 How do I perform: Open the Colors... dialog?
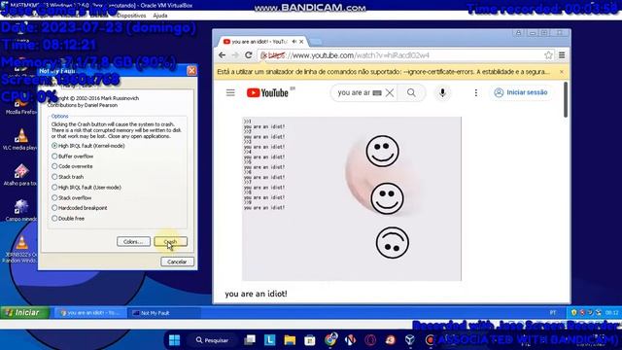(x=133, y=242)
